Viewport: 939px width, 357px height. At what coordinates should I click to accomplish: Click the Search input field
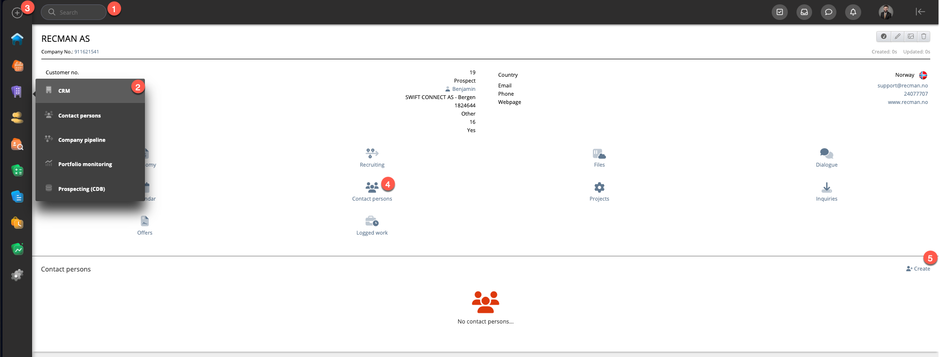pos(74,12)
